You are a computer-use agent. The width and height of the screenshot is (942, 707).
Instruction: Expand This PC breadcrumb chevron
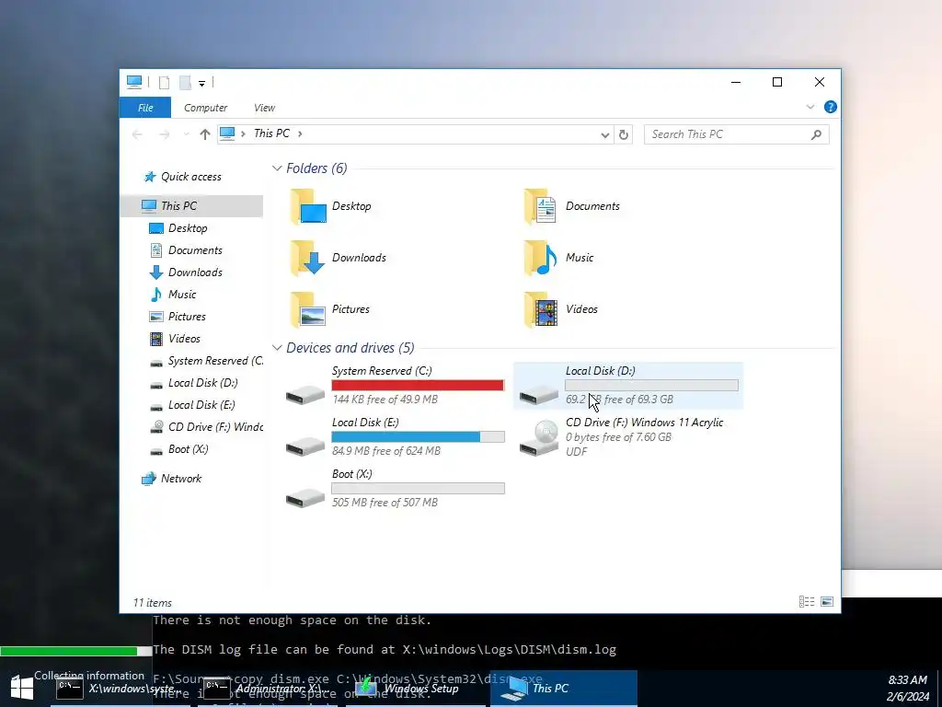300,133
